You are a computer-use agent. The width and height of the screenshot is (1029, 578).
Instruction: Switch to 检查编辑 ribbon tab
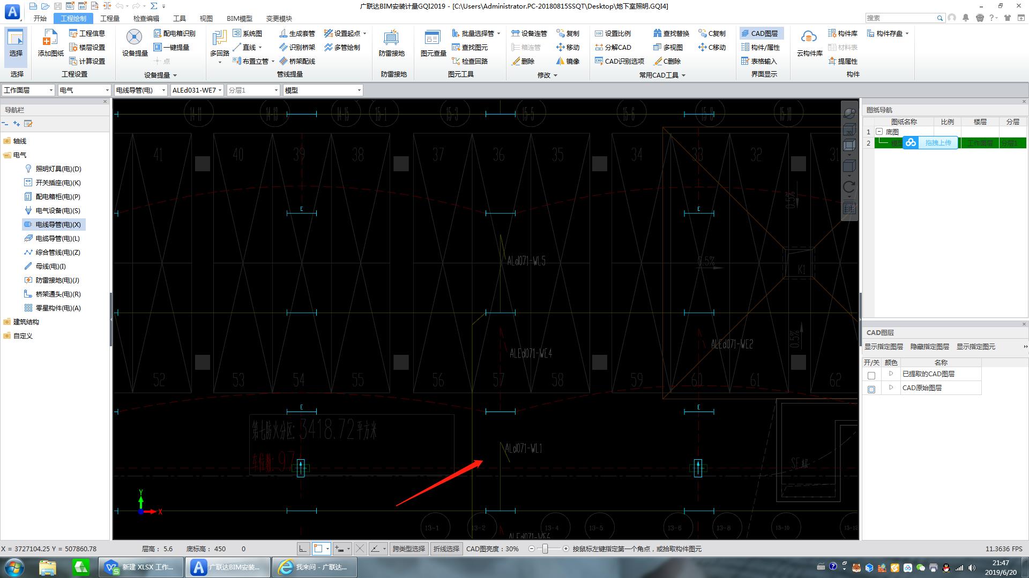click(x=146, y=18)
